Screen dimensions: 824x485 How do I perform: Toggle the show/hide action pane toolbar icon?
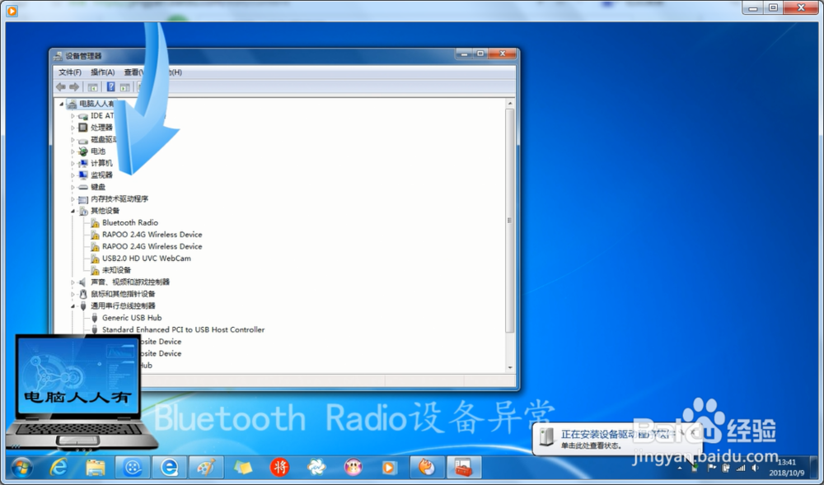pos(124,86)
